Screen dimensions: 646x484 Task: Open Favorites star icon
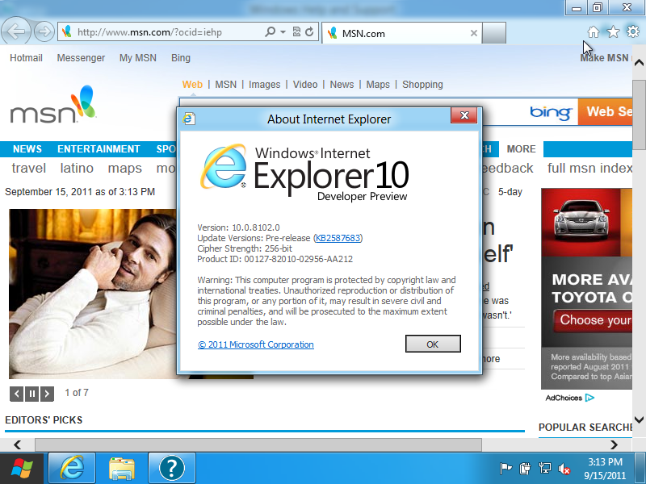(613, 32)
